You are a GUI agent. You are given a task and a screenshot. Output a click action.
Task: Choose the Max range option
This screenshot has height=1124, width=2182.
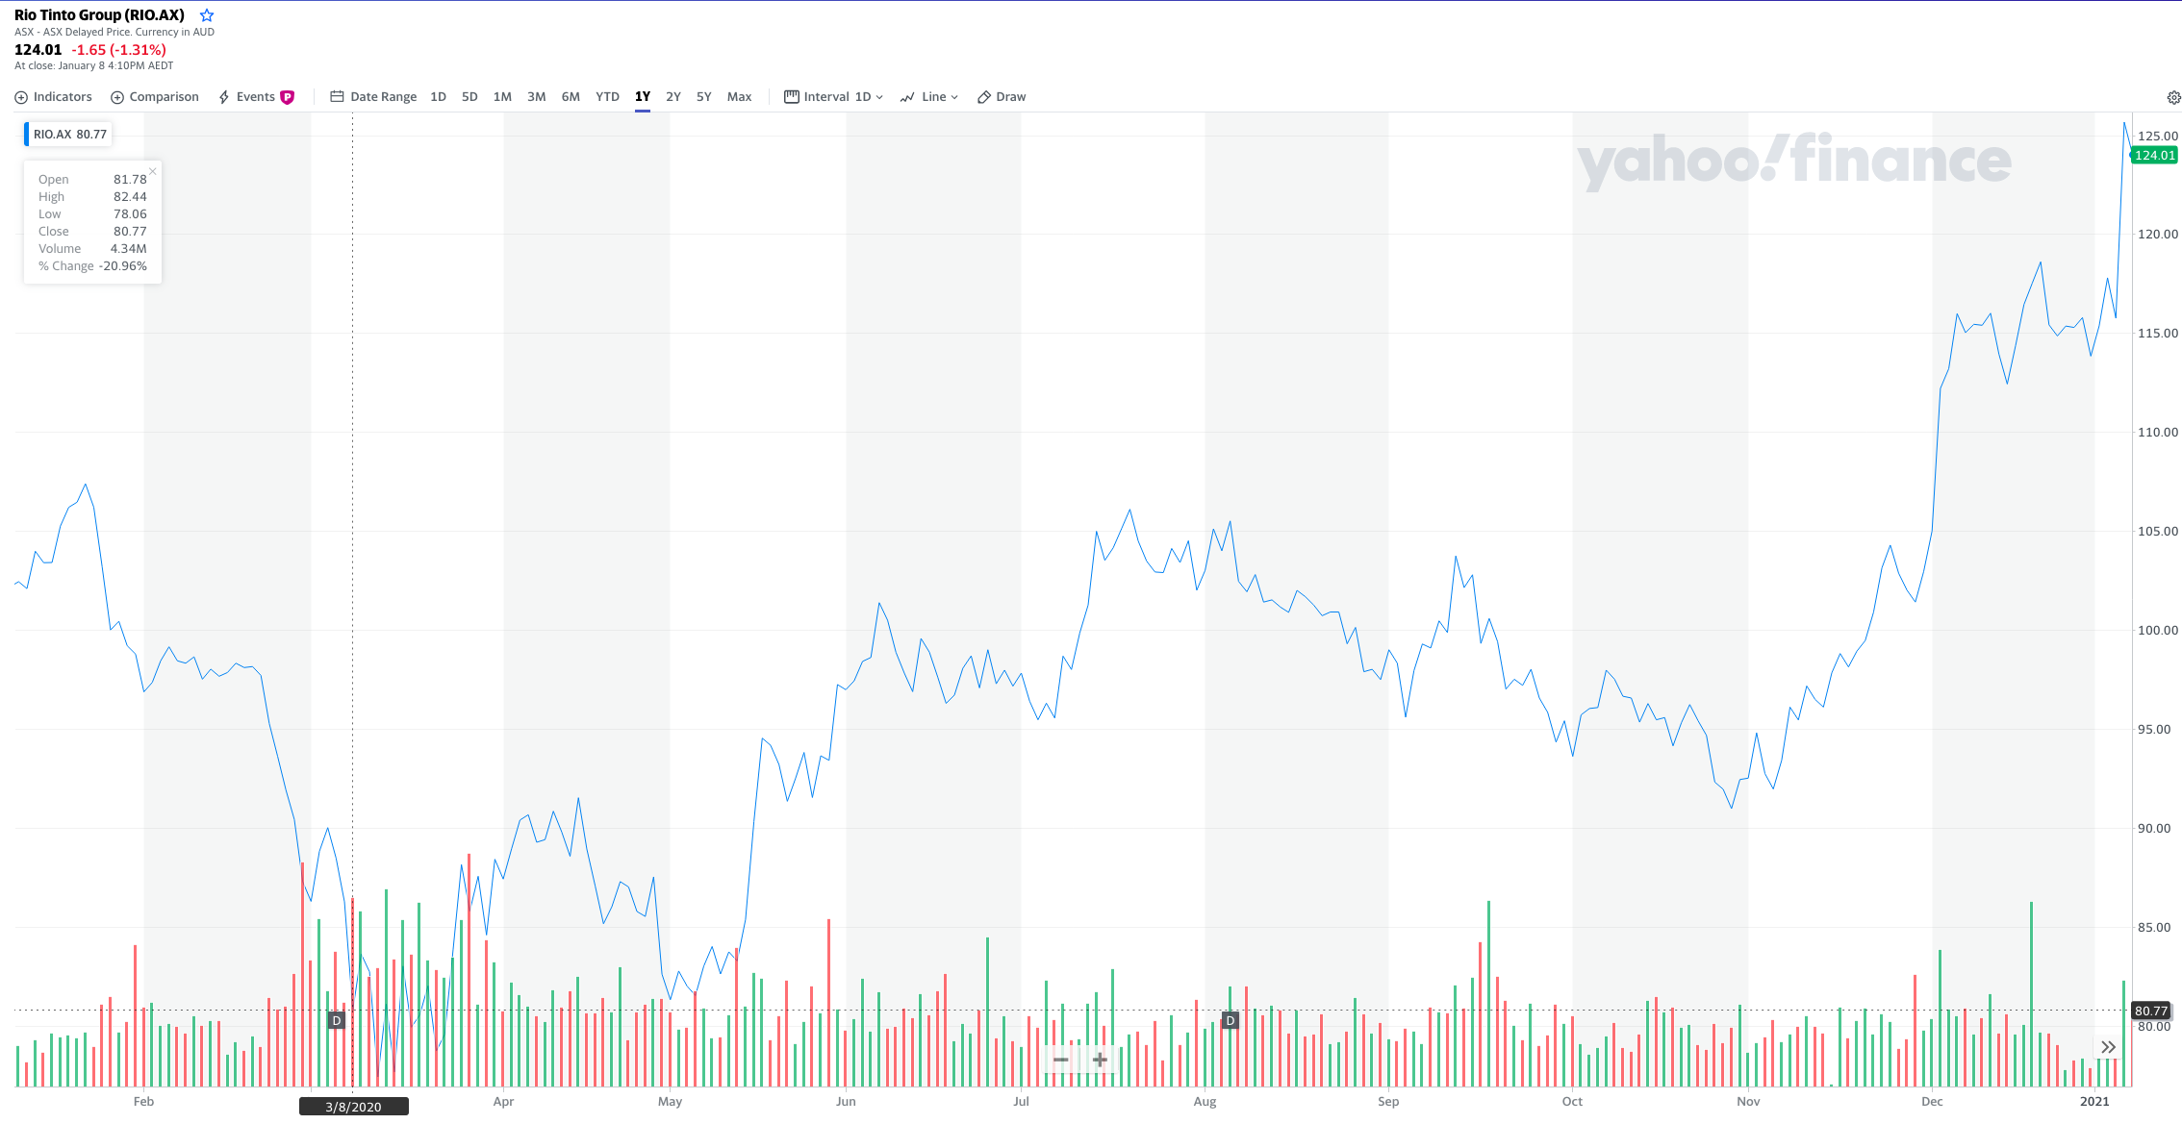pyautogui.click(x=739, y=97)
